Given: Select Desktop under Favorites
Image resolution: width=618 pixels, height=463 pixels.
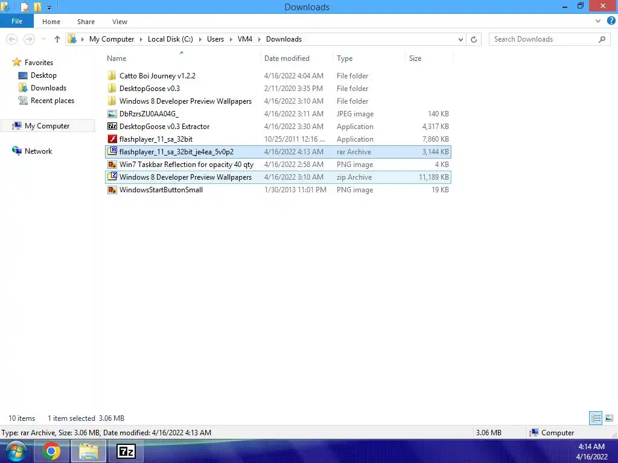Looking at the screenshot, I should [43, 75].
